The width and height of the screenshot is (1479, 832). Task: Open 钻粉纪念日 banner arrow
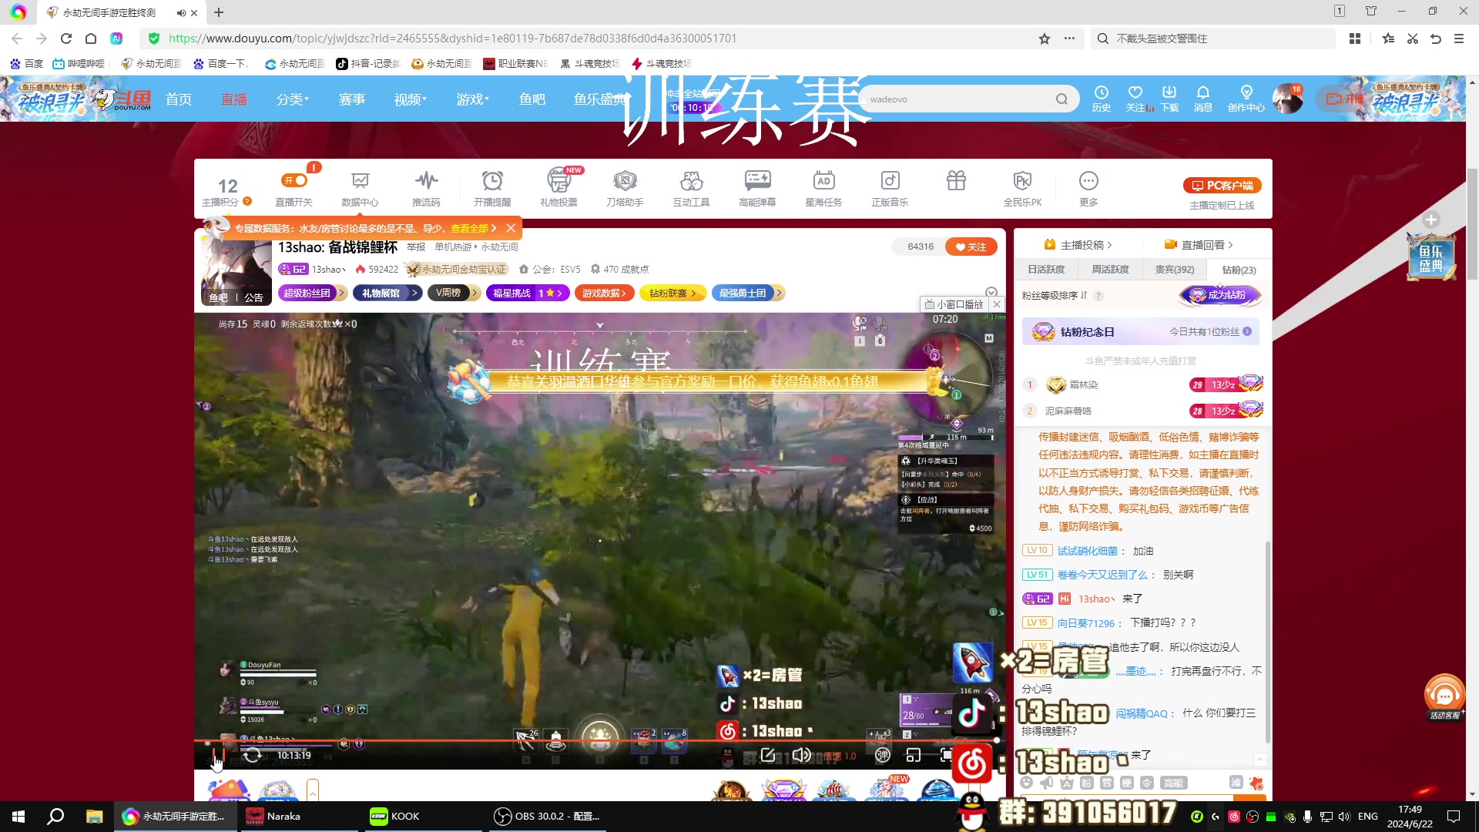pyautogui.click(x=1247, y=332)
